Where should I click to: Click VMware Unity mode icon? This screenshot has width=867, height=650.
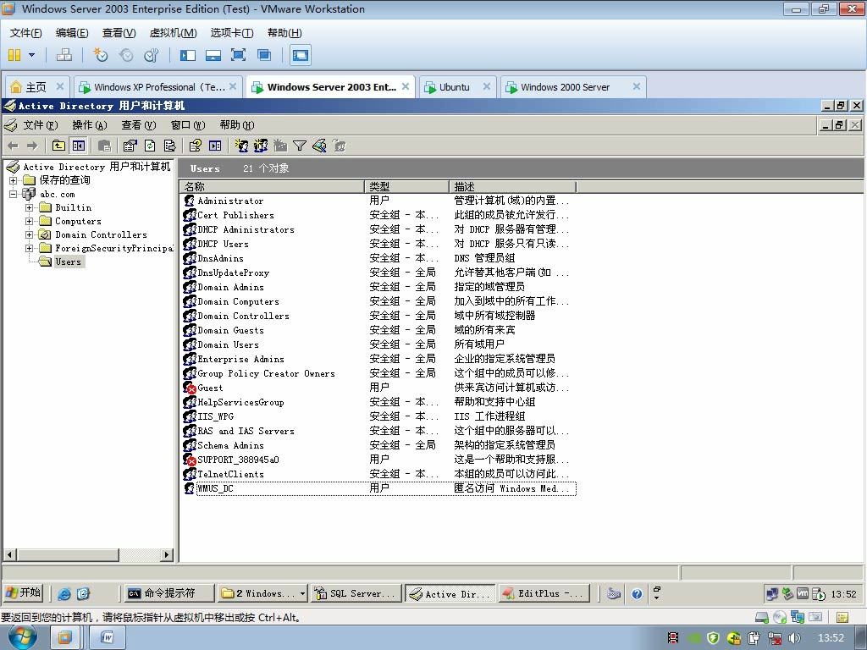pos(264,55)
